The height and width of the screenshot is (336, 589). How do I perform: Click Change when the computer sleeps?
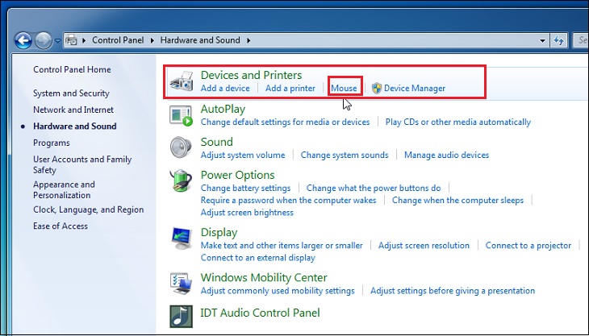click(457, 201)
